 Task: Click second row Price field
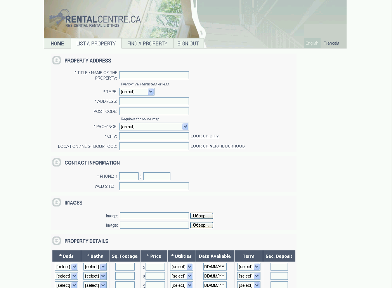pos(155,276)
